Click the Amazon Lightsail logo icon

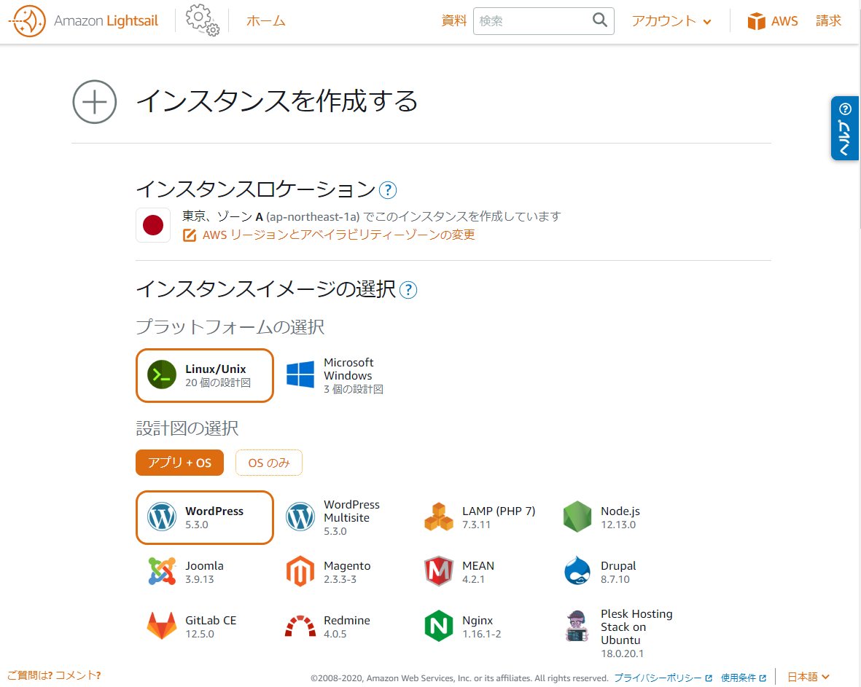click(28, 21)
